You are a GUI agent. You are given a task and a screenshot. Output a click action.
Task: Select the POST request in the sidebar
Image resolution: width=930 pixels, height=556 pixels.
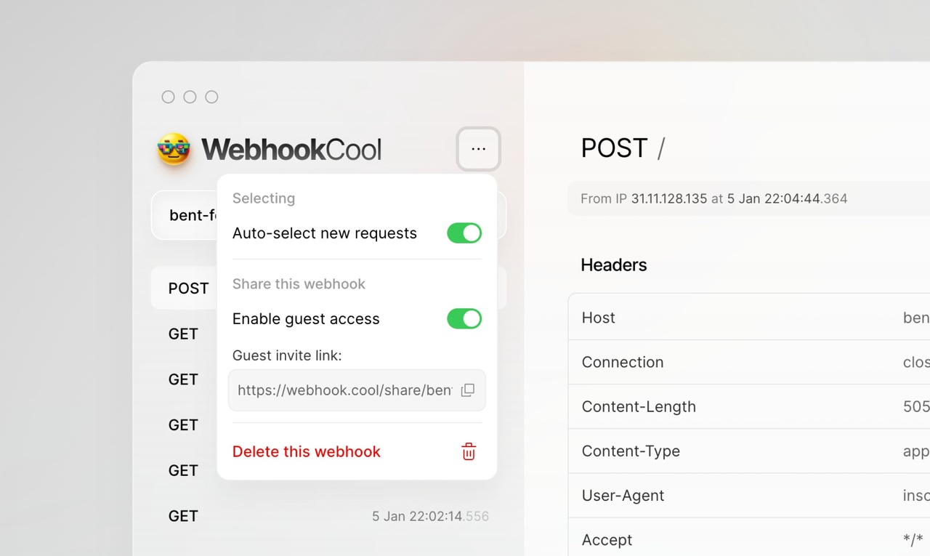(187, 288)
